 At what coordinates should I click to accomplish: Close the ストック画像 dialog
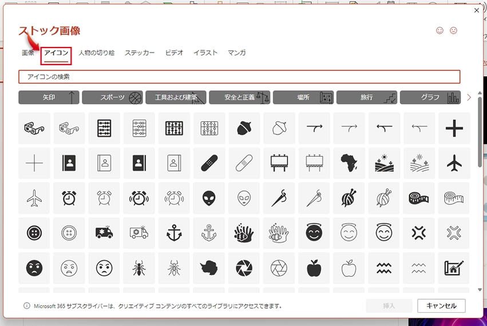pos(477,10)
